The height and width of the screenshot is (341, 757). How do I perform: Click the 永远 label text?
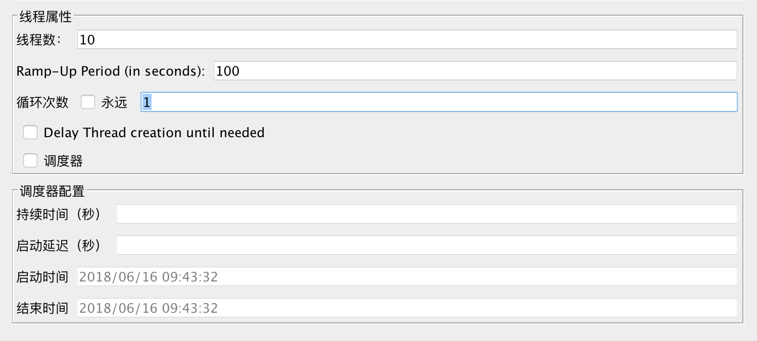[x=114, y=102]
